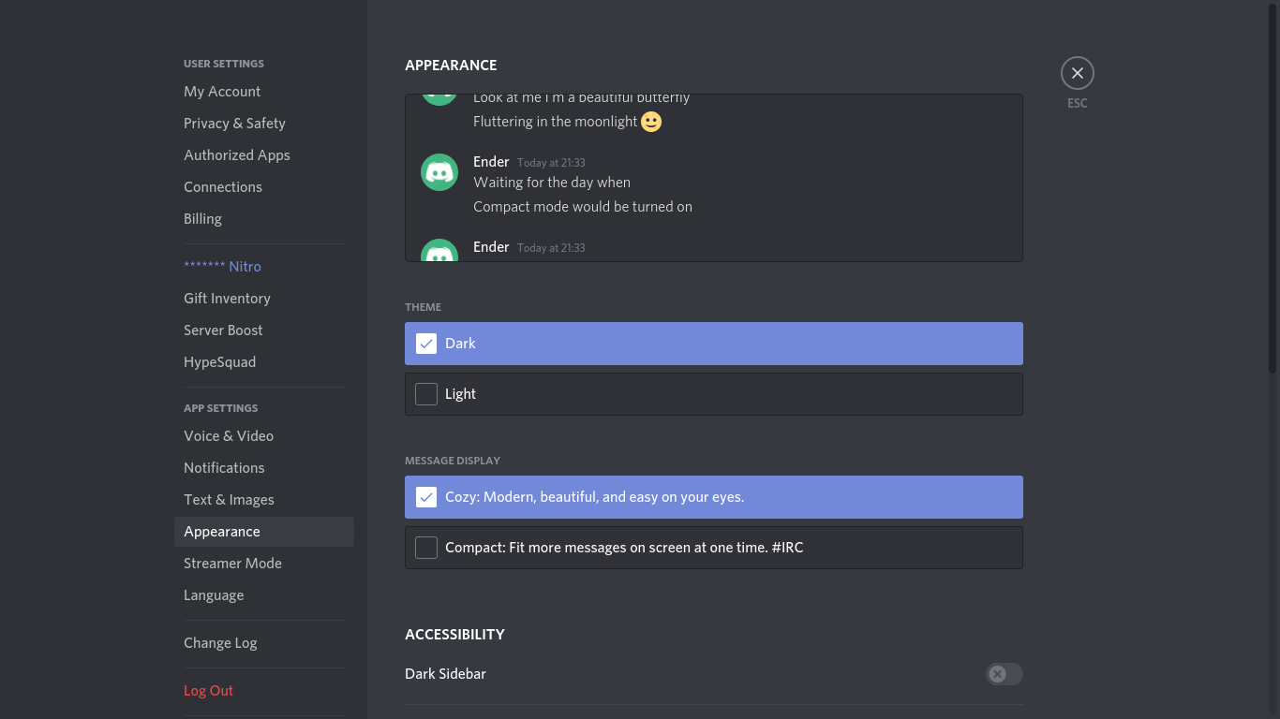Open Voice & Video settings
This screenshot has width=1280, height=719.
point(264,436)
